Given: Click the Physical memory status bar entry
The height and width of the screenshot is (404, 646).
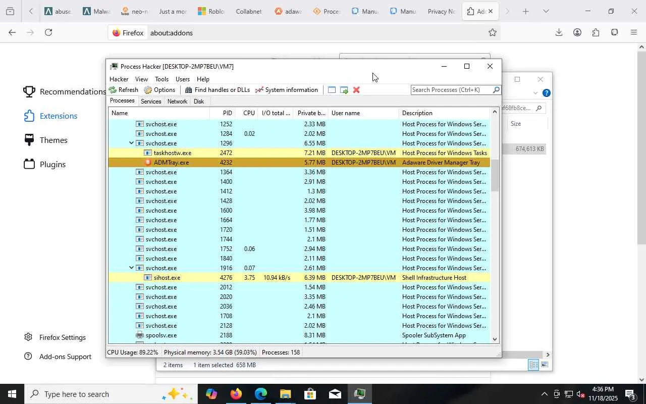Looking at the screenshot, I should (210, 352).
